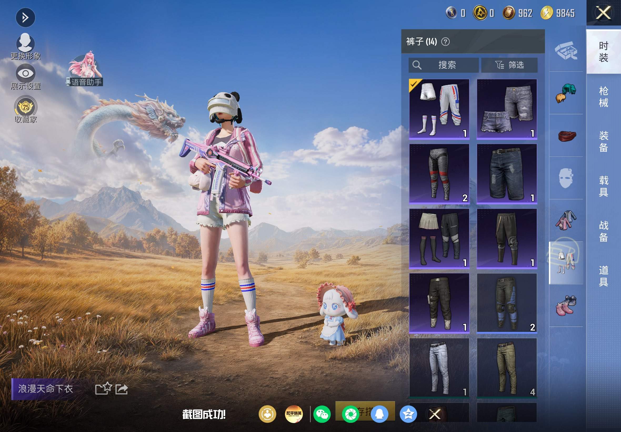Screen dimensions: 621x432
Task: Click the lightning coin icon beside 9845
Action: pyautogui.click(x=546, y=13)
